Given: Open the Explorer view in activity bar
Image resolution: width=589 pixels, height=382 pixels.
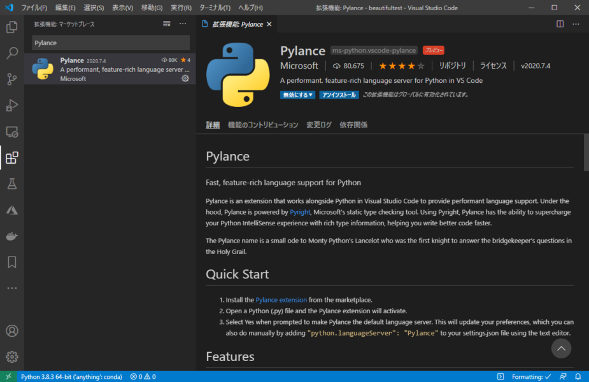Looking at the screenshot, I should 11,27.
